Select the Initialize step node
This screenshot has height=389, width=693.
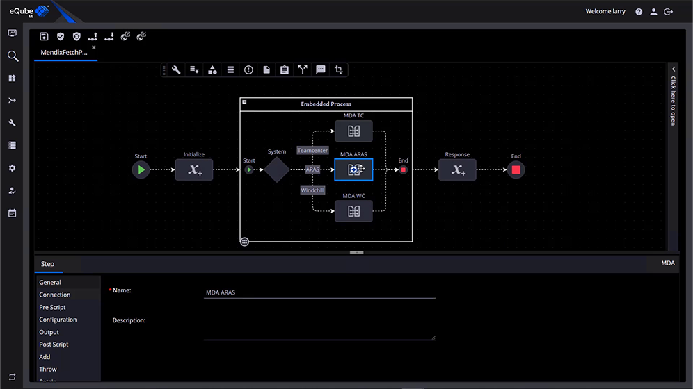(x=194, y=169)
